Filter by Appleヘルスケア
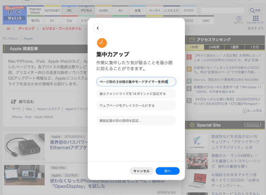266x195 pixels. [49, 109]
